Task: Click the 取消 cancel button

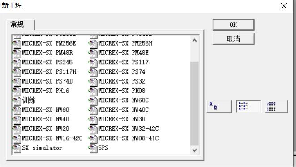Action: click(x=233, y=39)
